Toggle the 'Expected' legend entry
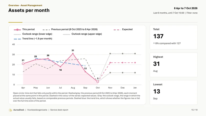 point(123,29)
